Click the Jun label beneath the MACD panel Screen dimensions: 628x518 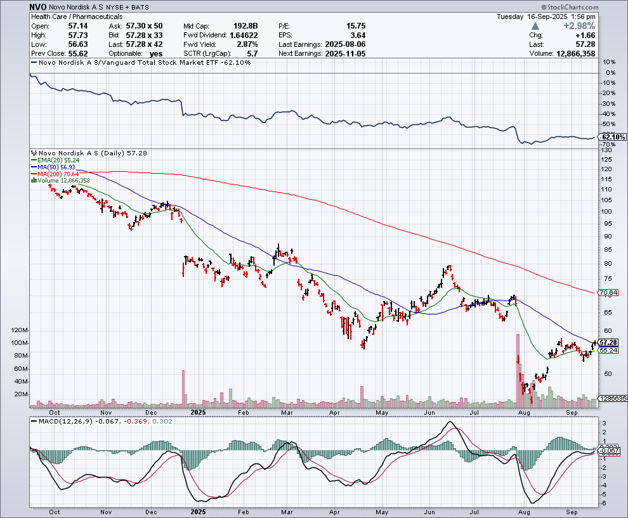click(429, 512)
